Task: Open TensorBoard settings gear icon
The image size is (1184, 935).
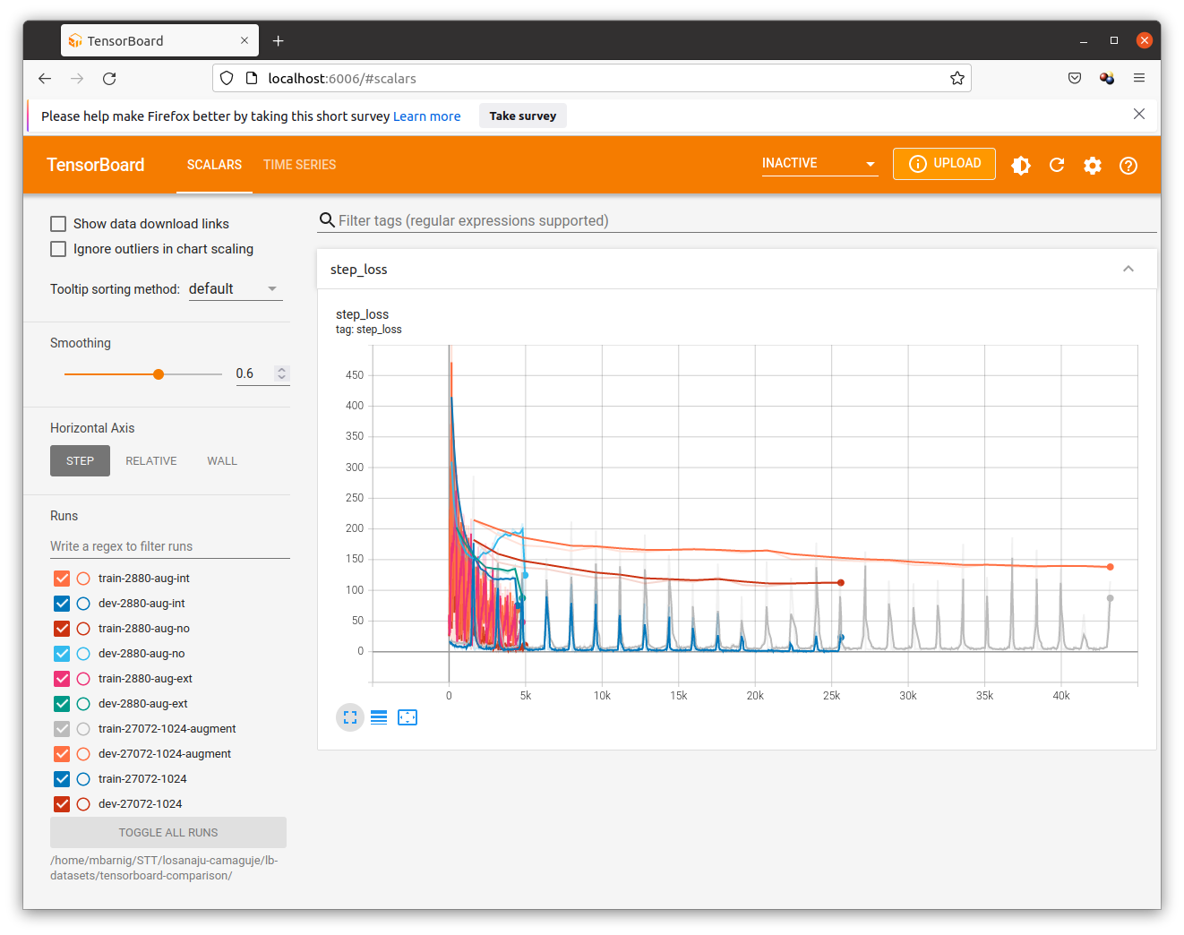Action: [1093, 166]
